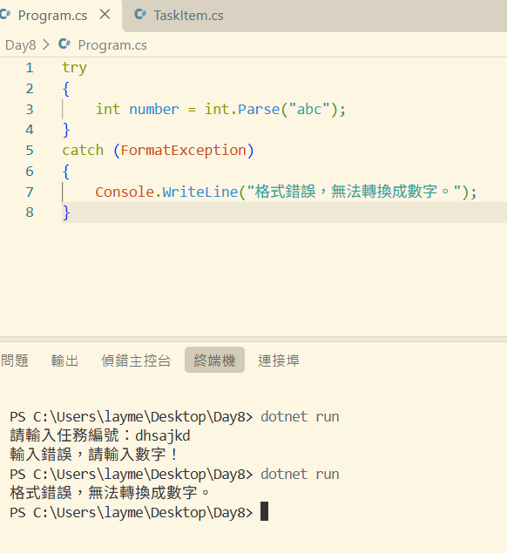Click the number variable on line 3

pyautogui.click(x=154, y=110)
